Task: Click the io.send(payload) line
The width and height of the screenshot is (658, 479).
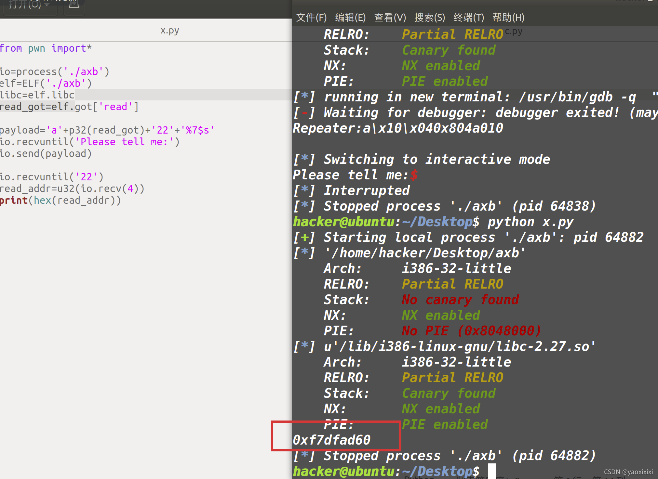Action: [46, 153]
